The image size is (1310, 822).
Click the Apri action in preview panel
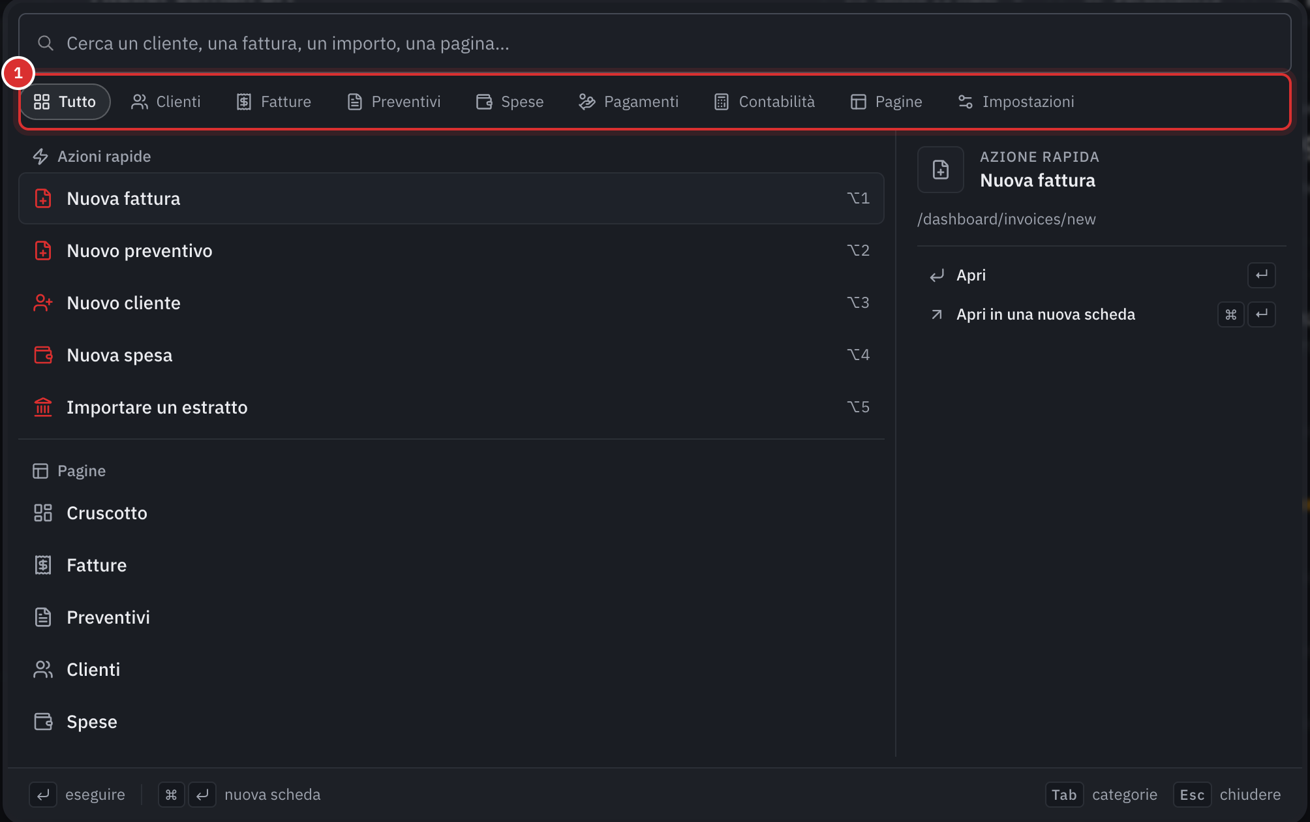point(1101,275)
